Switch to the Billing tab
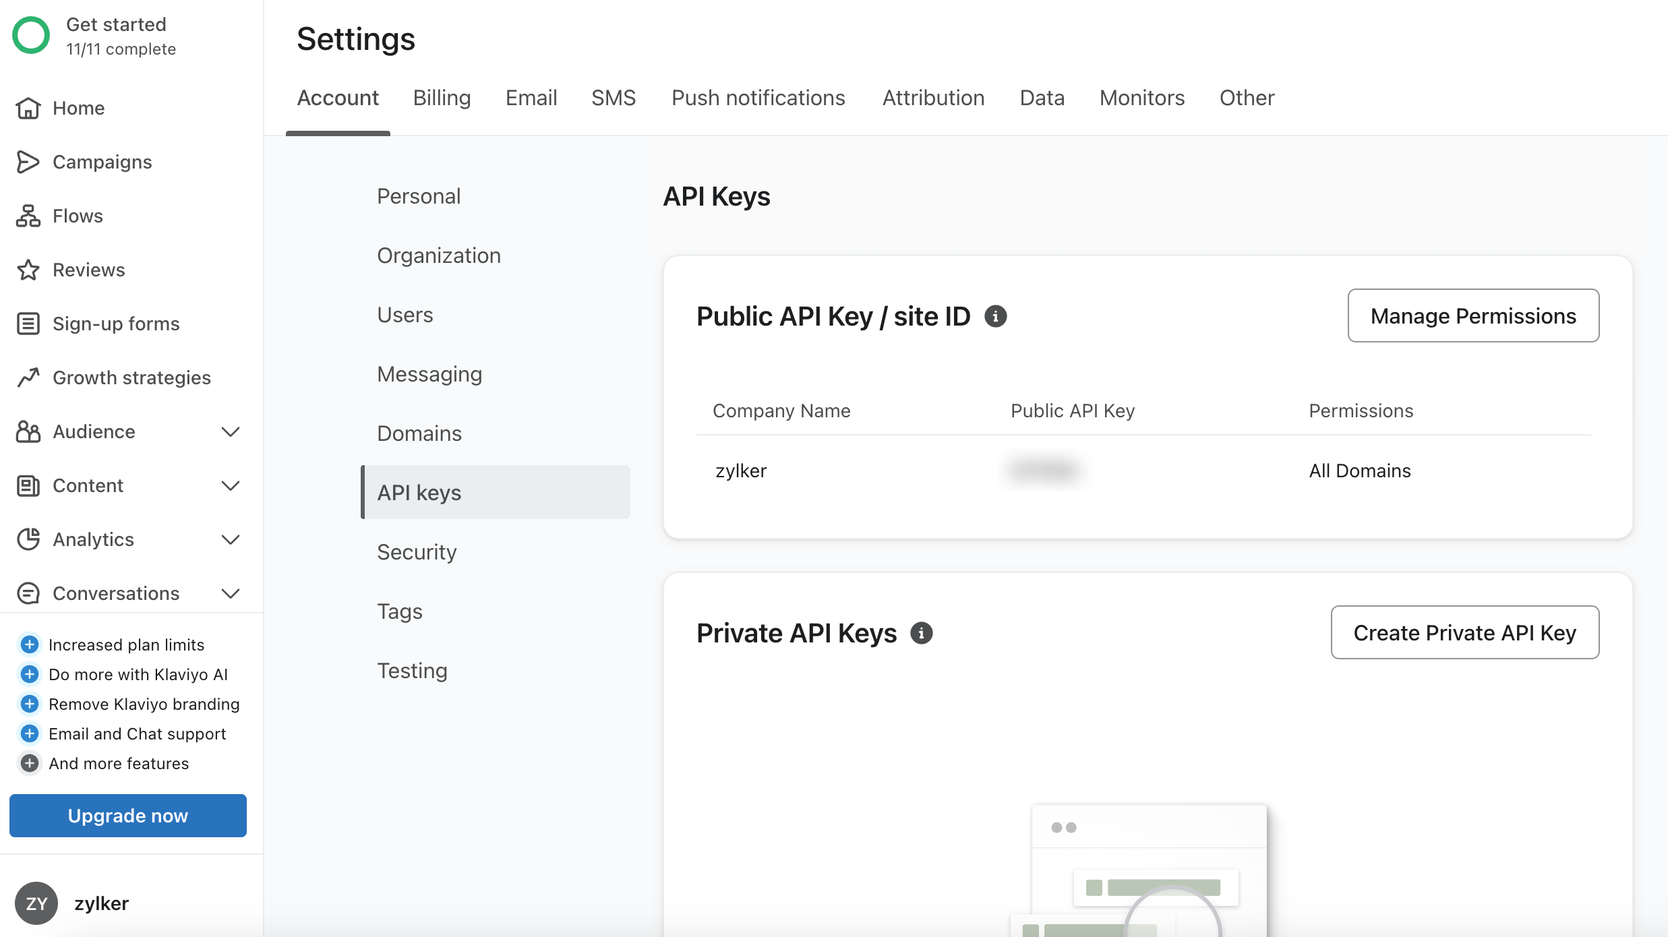1668x937 pixels. point(442,98)
